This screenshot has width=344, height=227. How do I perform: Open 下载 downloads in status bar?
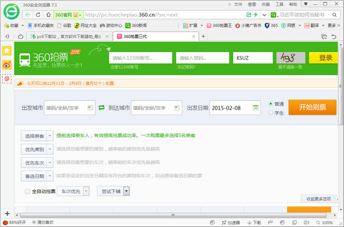click(254, 222)
